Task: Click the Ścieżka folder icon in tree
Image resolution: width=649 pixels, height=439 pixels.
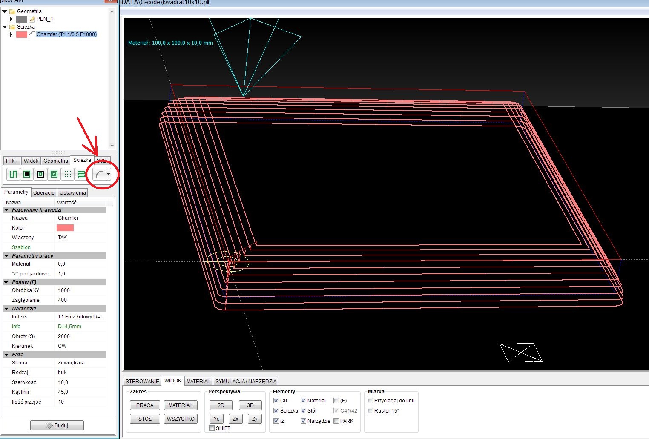Action: click(12, 27)
